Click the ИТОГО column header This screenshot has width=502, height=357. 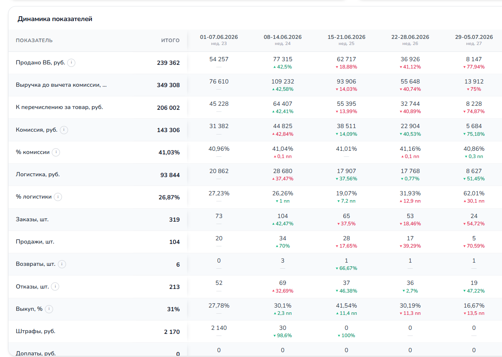tap(170, 41)
